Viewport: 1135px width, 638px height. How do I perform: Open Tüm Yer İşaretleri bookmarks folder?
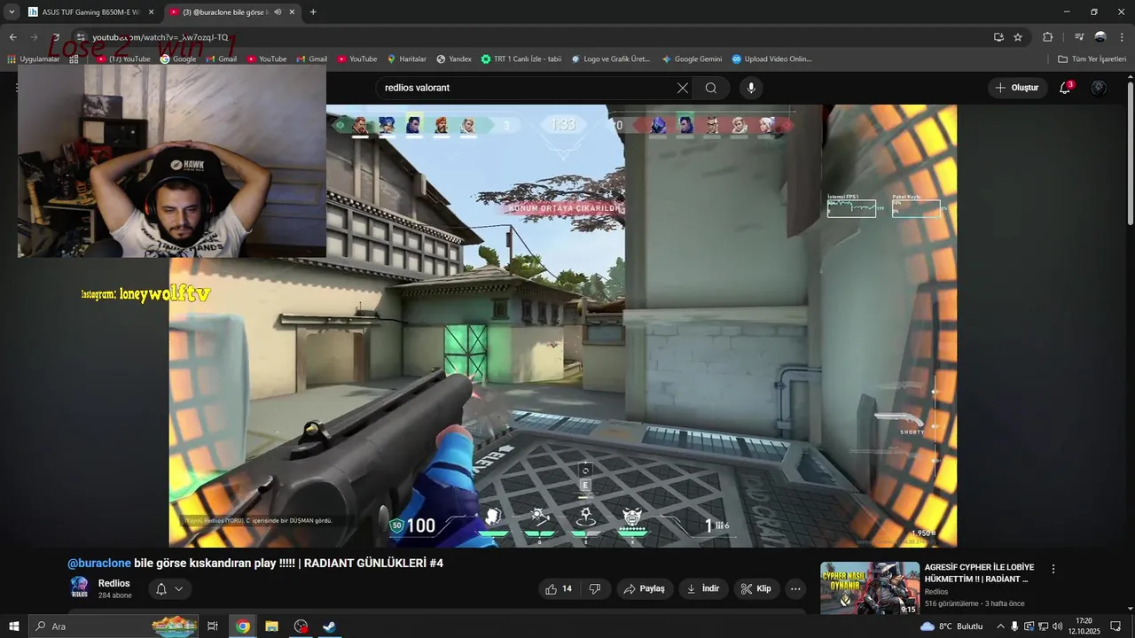(x=1092, y=59)
